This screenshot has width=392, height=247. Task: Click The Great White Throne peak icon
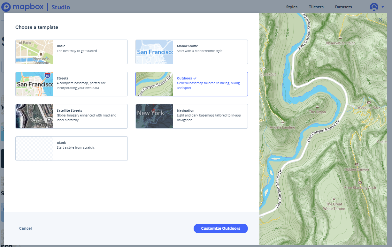tap(334, 199)
